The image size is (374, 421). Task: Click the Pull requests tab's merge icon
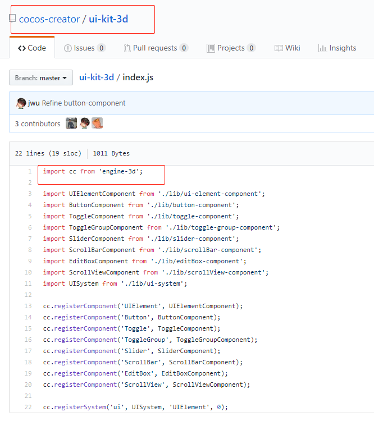tap(127, 48)
